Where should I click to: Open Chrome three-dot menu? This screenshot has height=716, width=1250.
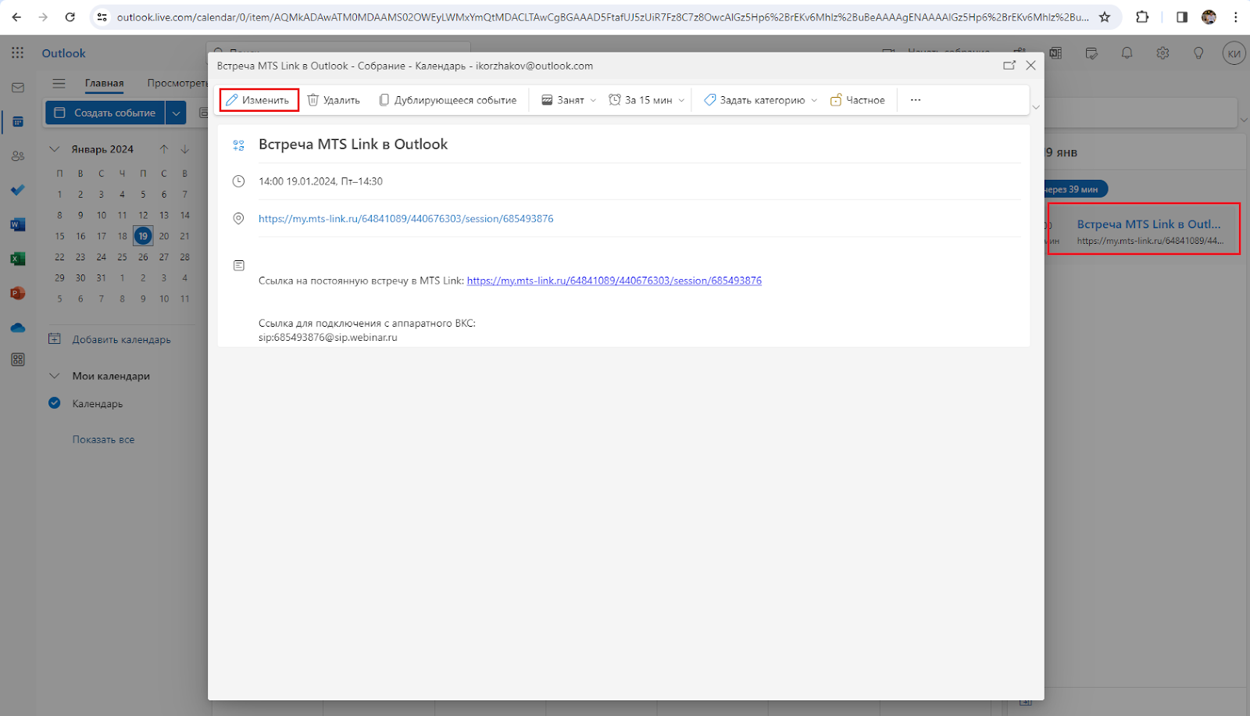[x=1236, y=16]
